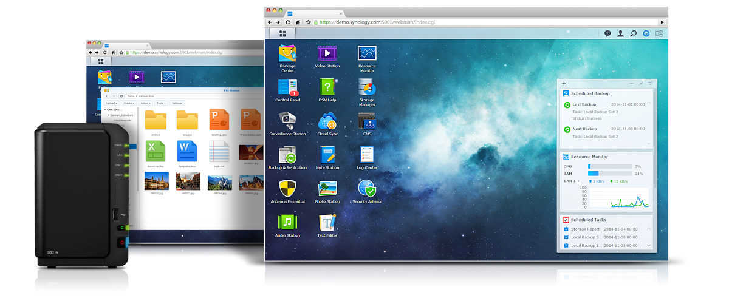Open the LAN 1 interface dropdown
Viewport: 746px width, 301px height.
point(572,181)
